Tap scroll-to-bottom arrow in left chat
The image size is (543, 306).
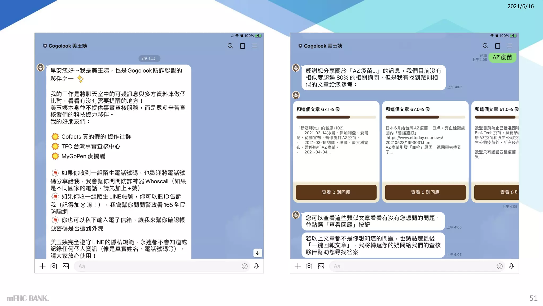tap(257, 253)
